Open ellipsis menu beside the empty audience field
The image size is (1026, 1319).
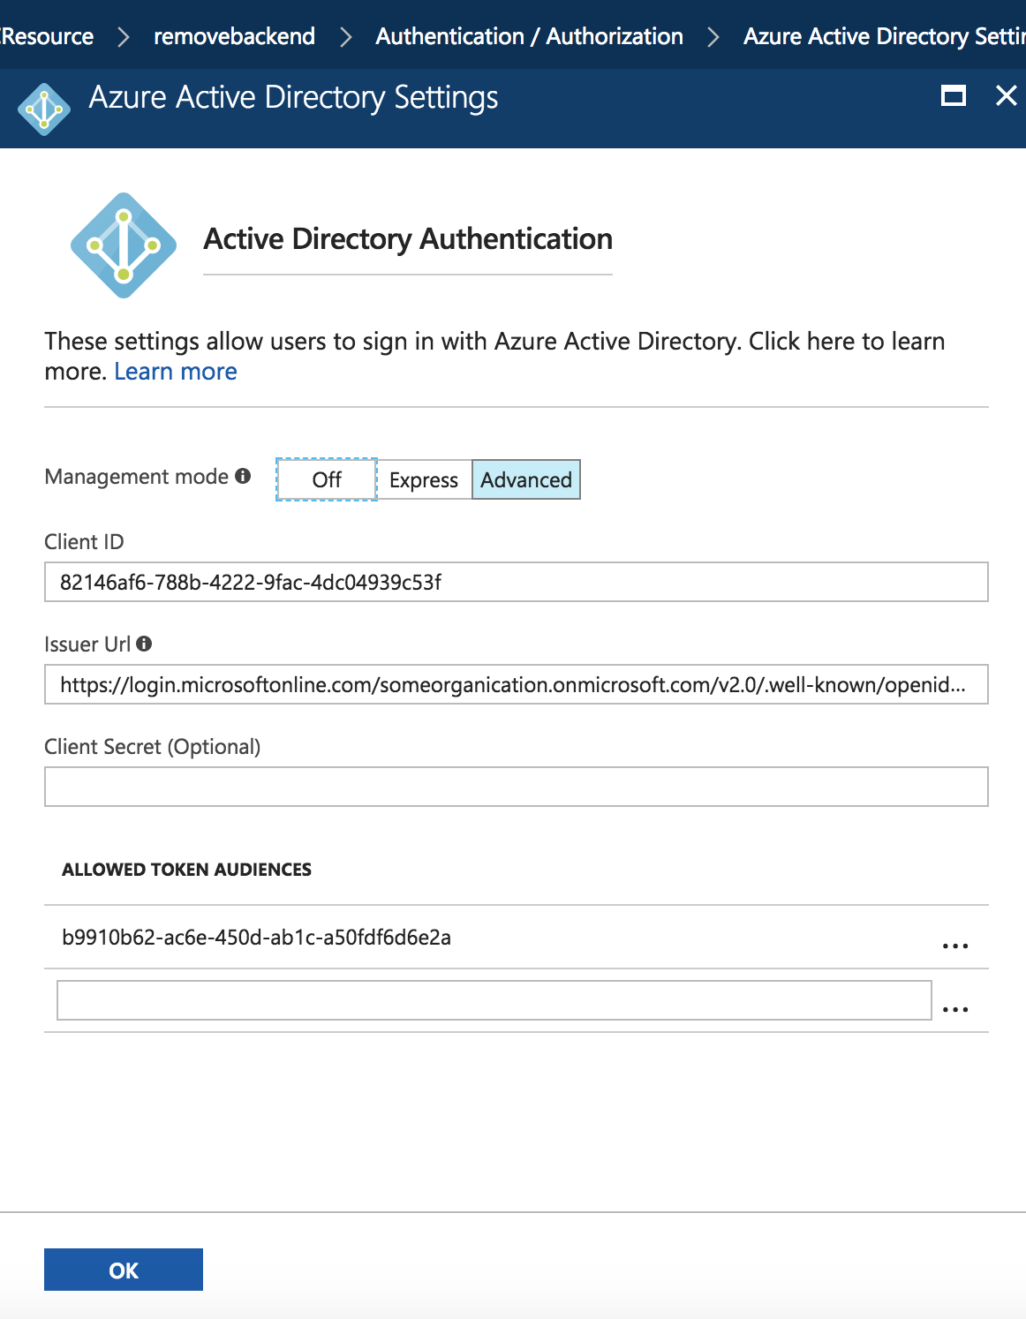[x=955, y=1009]
